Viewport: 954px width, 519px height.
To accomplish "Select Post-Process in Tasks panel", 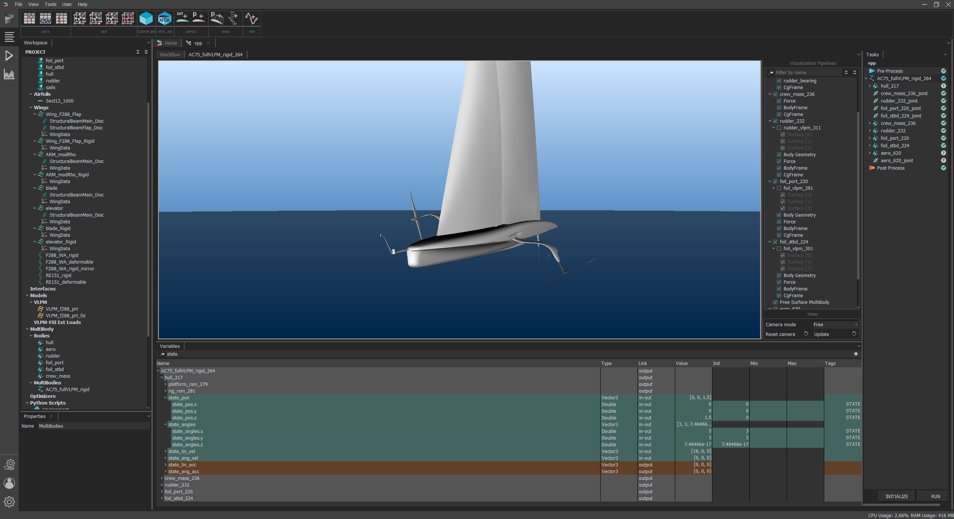I will (x=891, y=168).
